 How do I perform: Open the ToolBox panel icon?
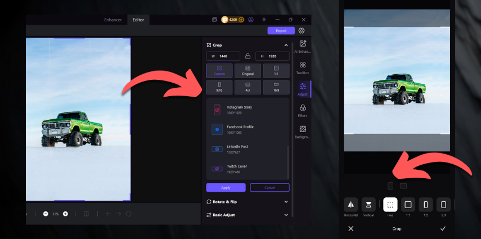coord(303,67)
